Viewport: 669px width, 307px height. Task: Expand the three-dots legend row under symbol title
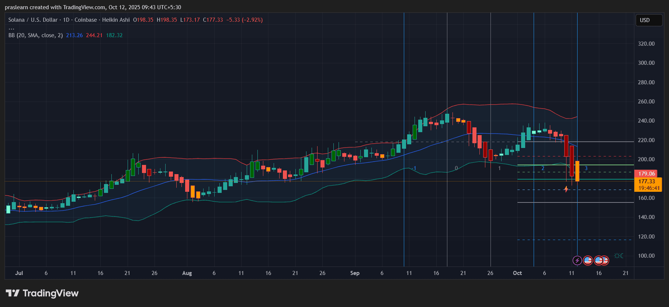click(x=11, y=28)
